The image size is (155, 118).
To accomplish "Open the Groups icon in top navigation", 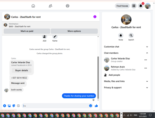I will pyautogui.click(x=68, y=6).
